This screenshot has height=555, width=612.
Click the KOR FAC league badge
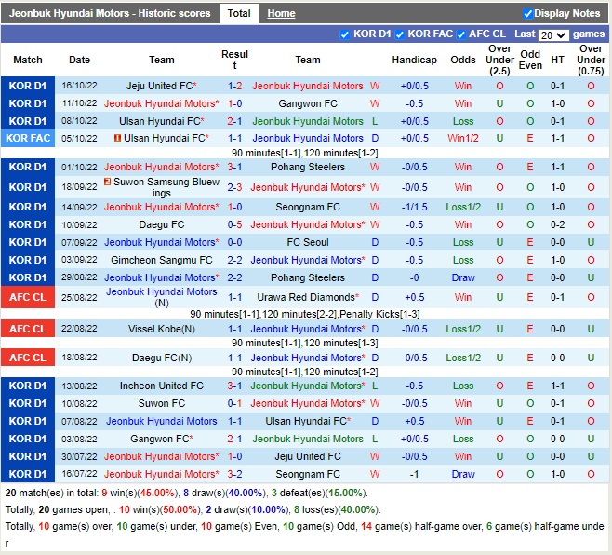point(27,138)
